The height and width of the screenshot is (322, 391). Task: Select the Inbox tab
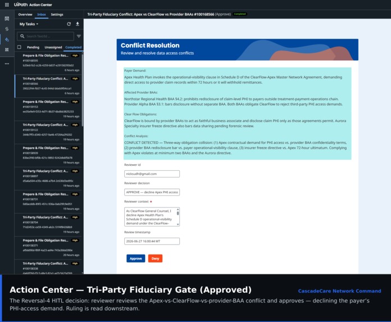tap(42, 15)
